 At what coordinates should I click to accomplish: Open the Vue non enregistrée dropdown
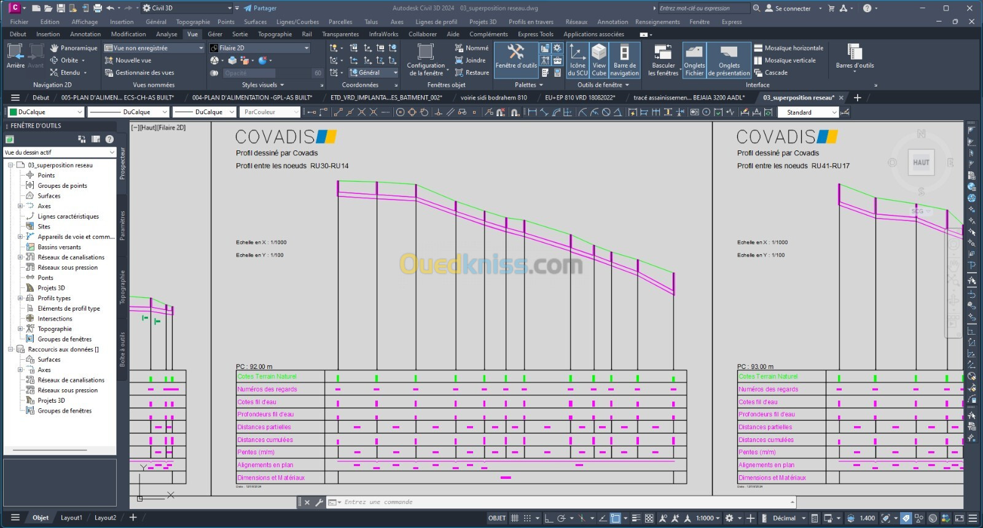154,48
